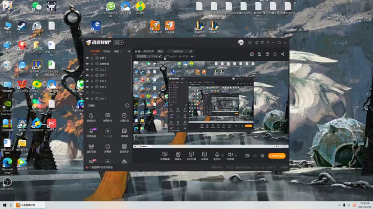Viewport: 373px width, 209px height.
Task: Click the unlock padlock icon in header
Action: [x=259, y=54]
